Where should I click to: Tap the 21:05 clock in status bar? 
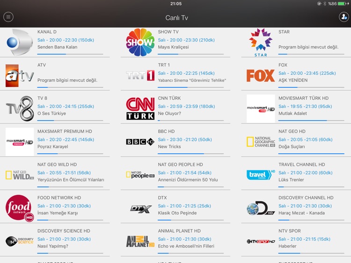pyautogui.click(x=175, y=4)
